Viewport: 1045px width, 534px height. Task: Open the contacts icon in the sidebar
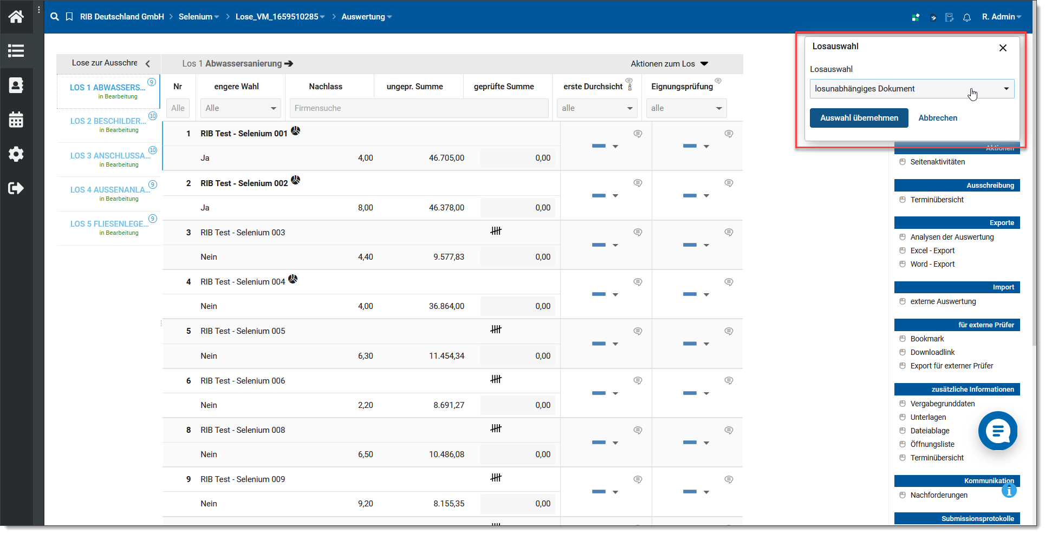coord(16,85)
